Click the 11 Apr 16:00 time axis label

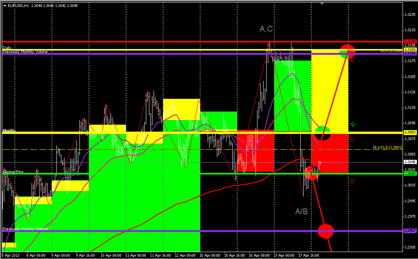click(161, 256)
